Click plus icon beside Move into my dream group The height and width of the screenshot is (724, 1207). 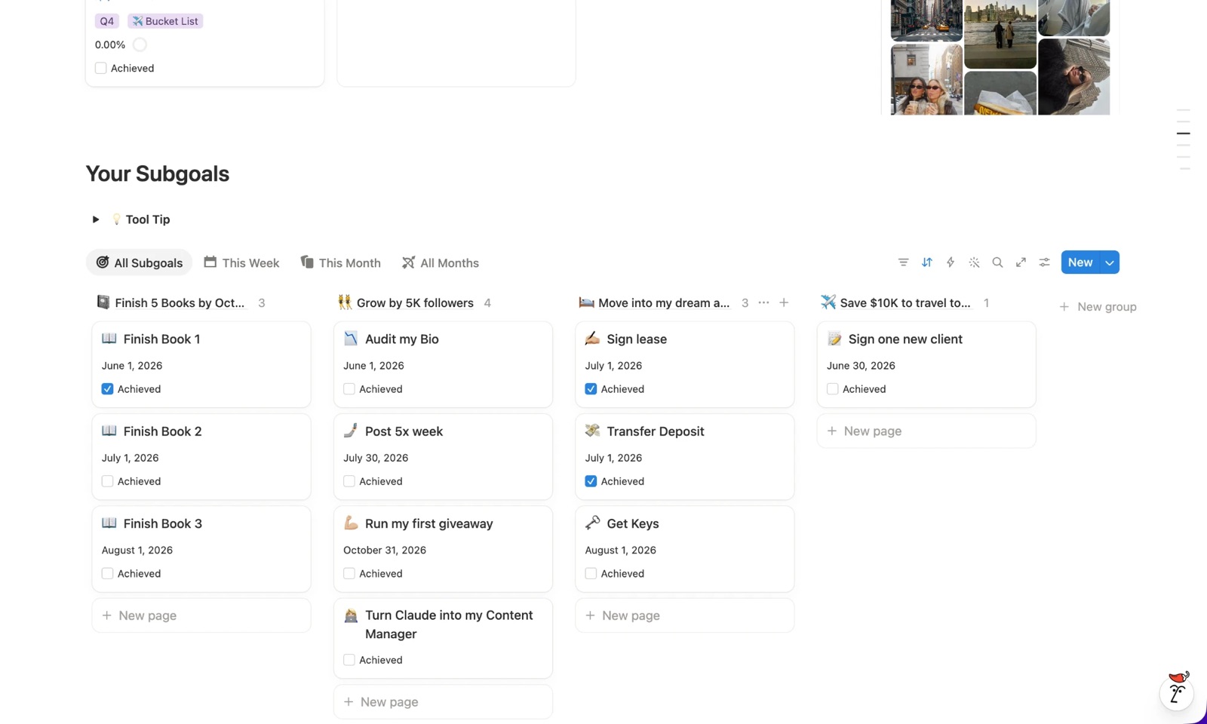pos(784,302)
